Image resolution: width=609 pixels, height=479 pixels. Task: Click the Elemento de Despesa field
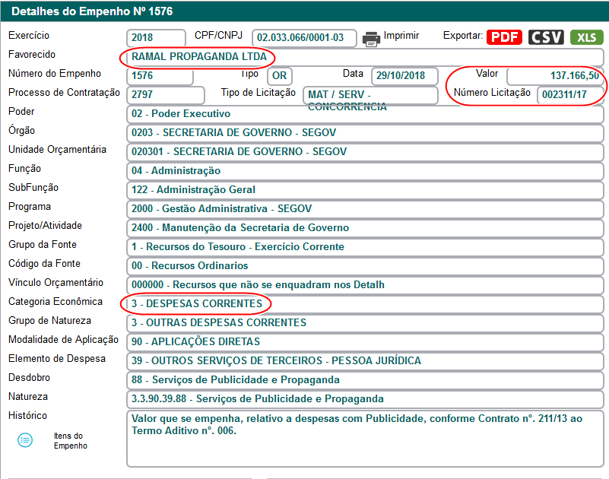click(365, 361)
